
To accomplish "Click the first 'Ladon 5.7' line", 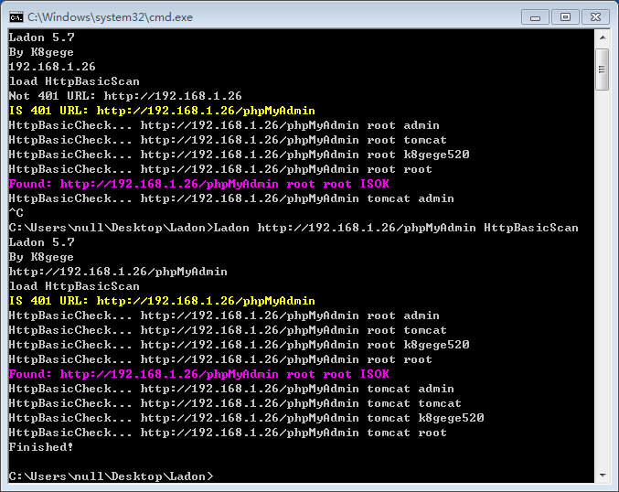I will [42, 37].
